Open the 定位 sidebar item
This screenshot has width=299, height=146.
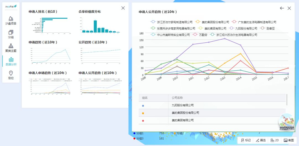click(11, 75)
